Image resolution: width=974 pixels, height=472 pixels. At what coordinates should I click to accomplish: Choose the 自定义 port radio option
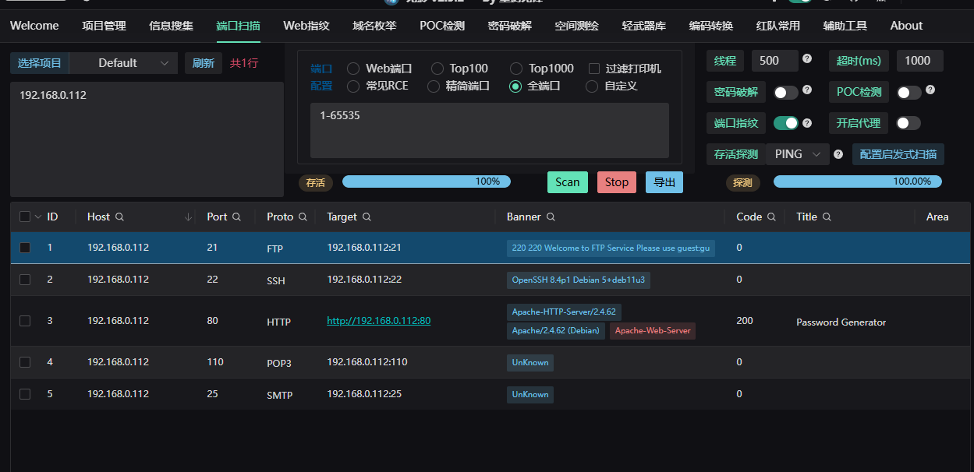tap(592, 86)
